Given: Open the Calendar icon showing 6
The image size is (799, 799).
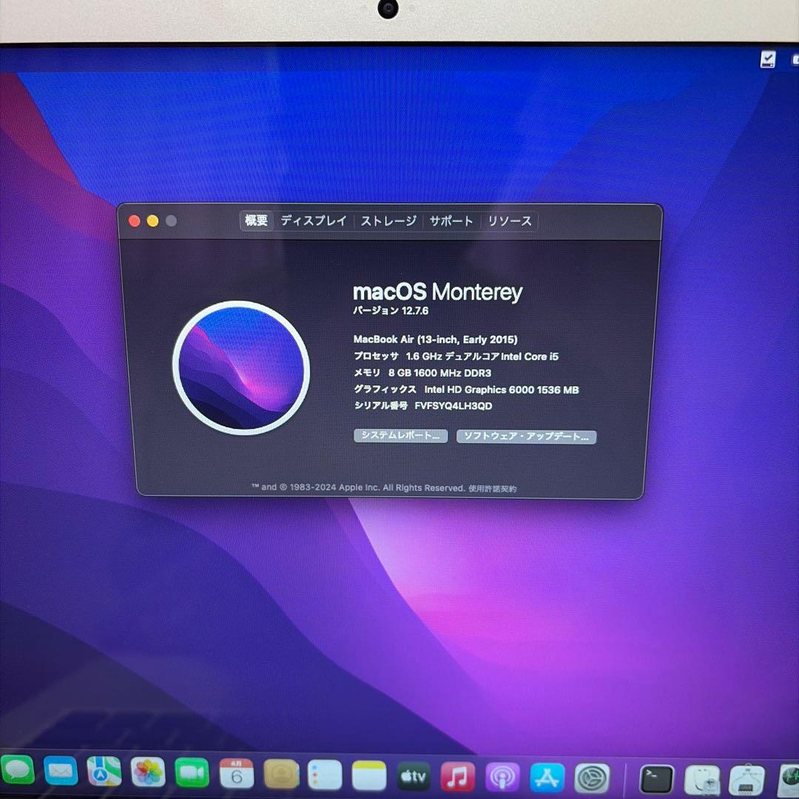Looking at the screenshot, I should point(237,774).
